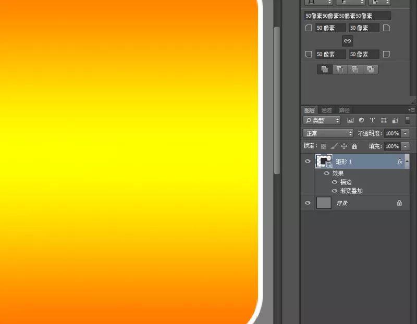
Task: Hide the 矩形 1 layer visibility eye
Action: click(308, 161)
